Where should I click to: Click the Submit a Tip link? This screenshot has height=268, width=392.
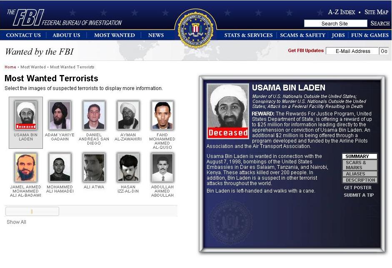click(359, 195)
